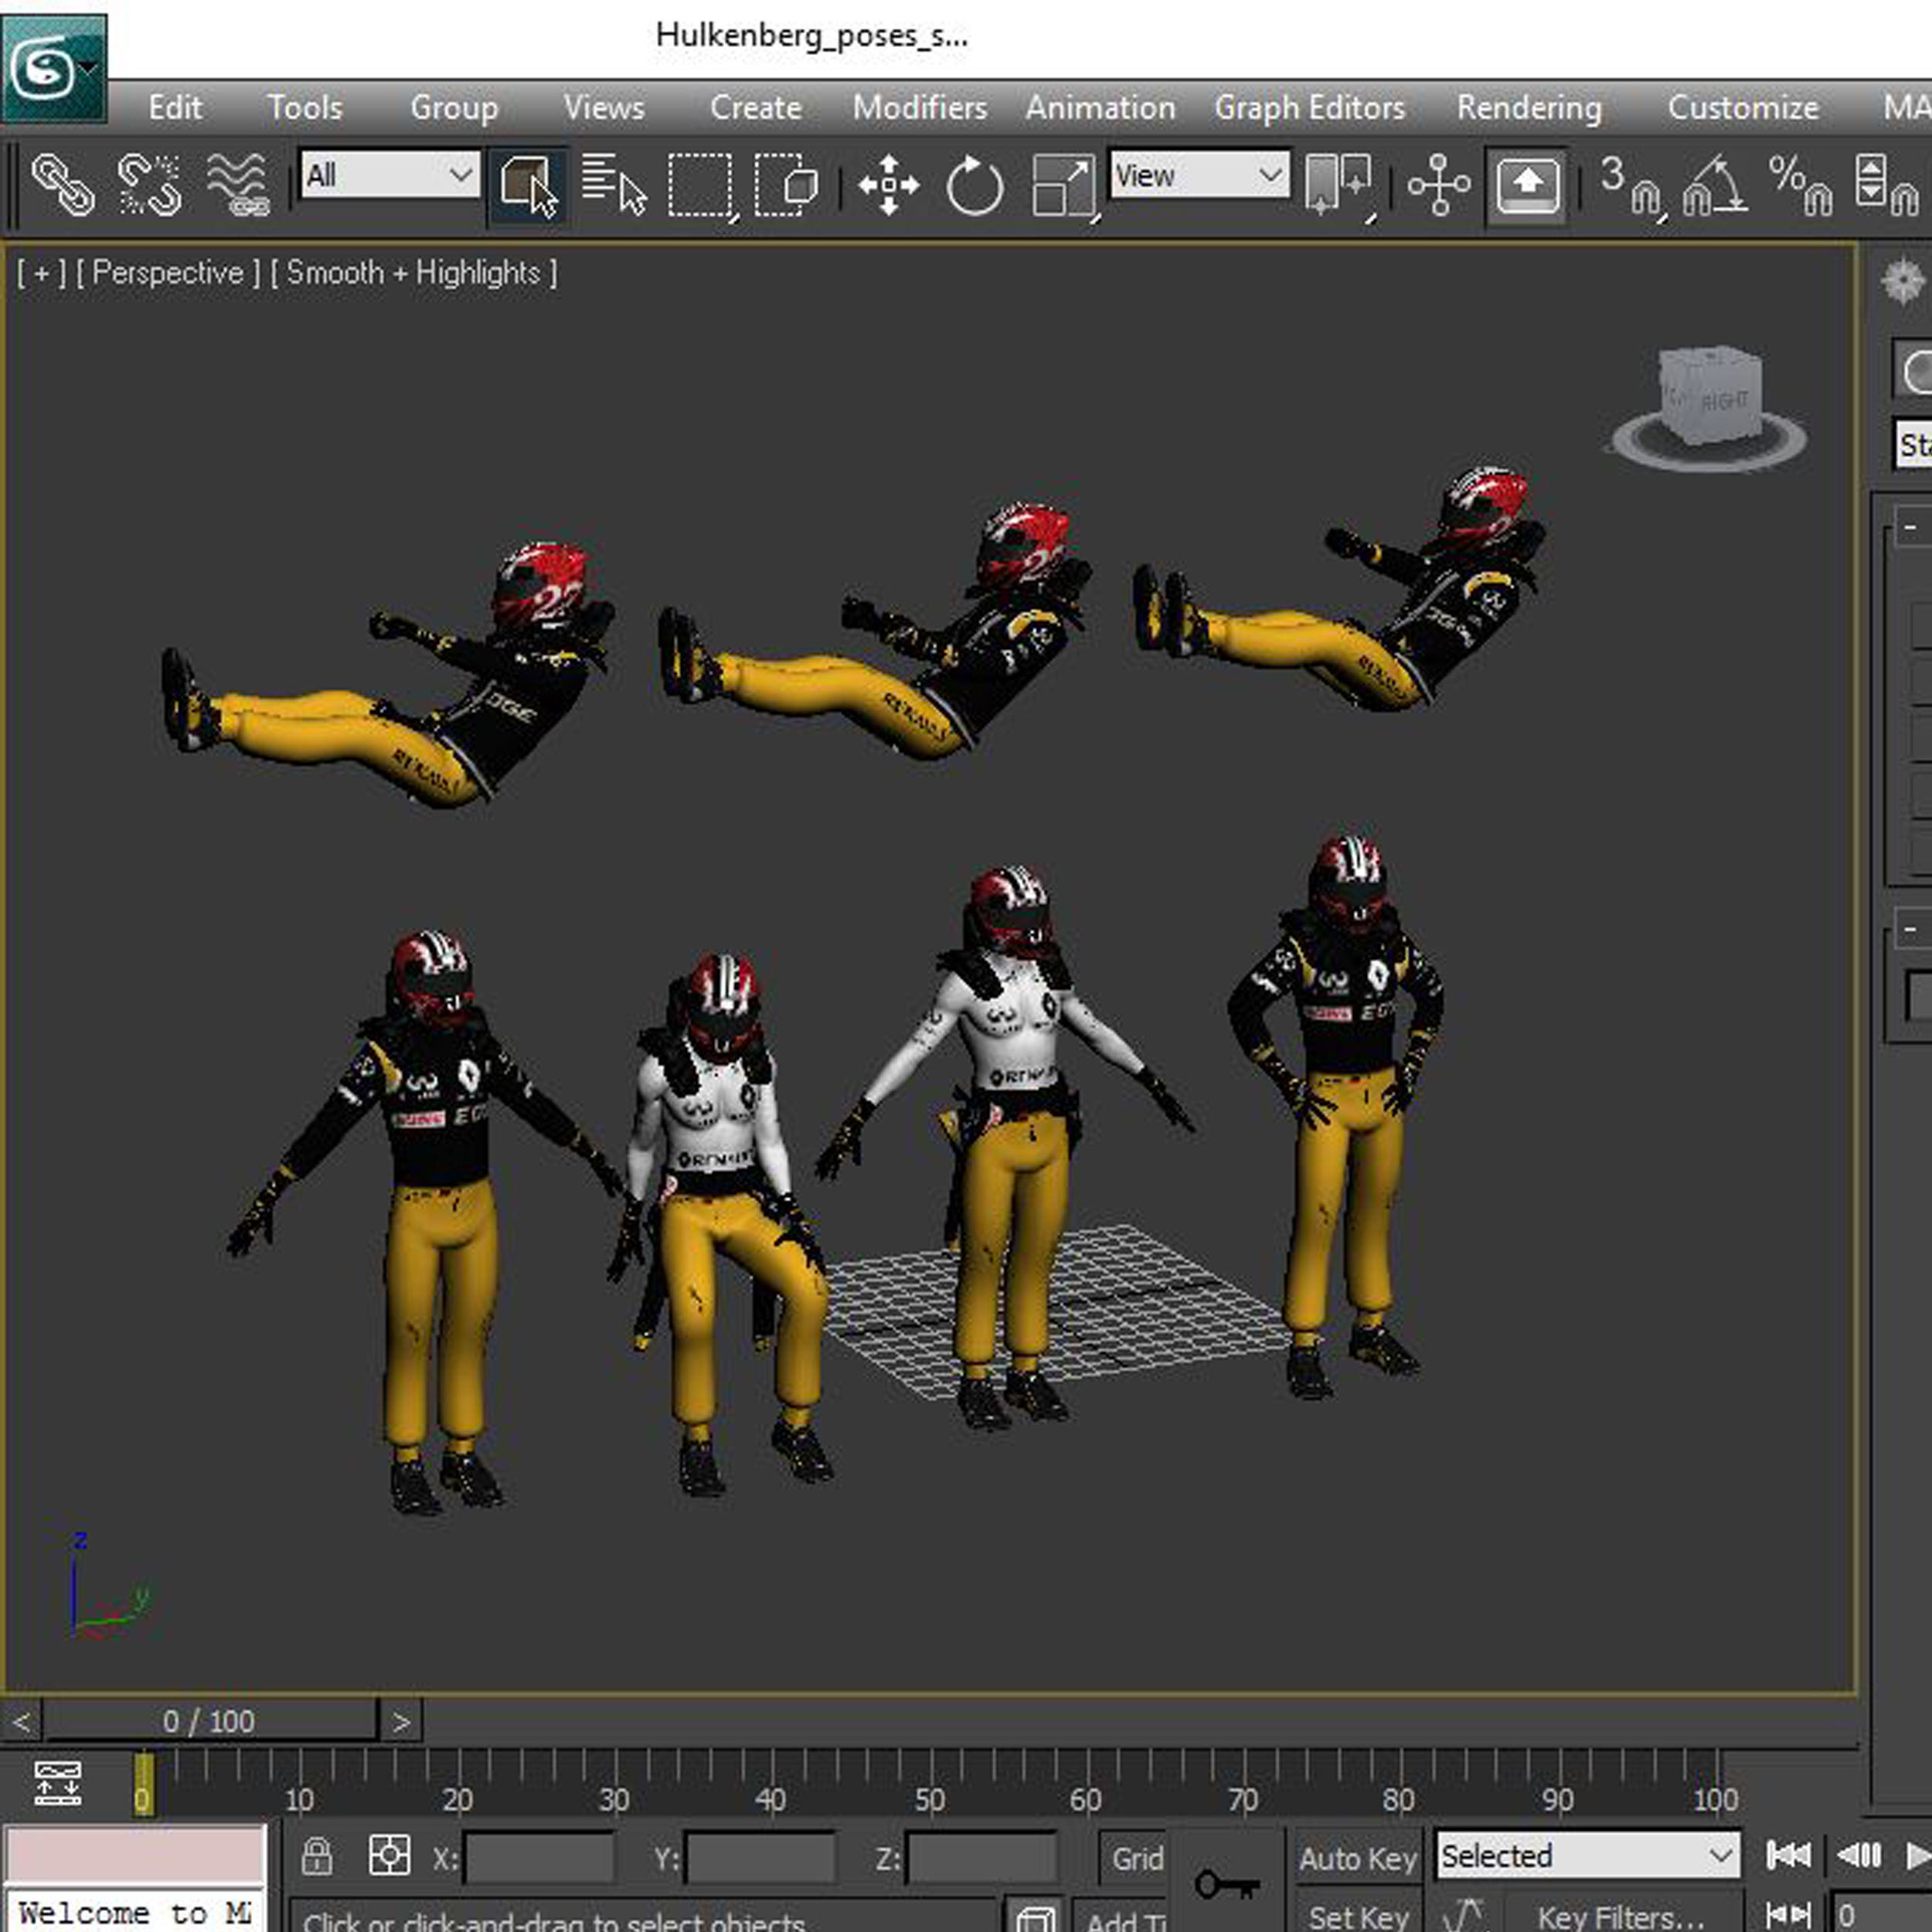
Task: Open the View coordinate system dropdown
Action: (1199, 176)
